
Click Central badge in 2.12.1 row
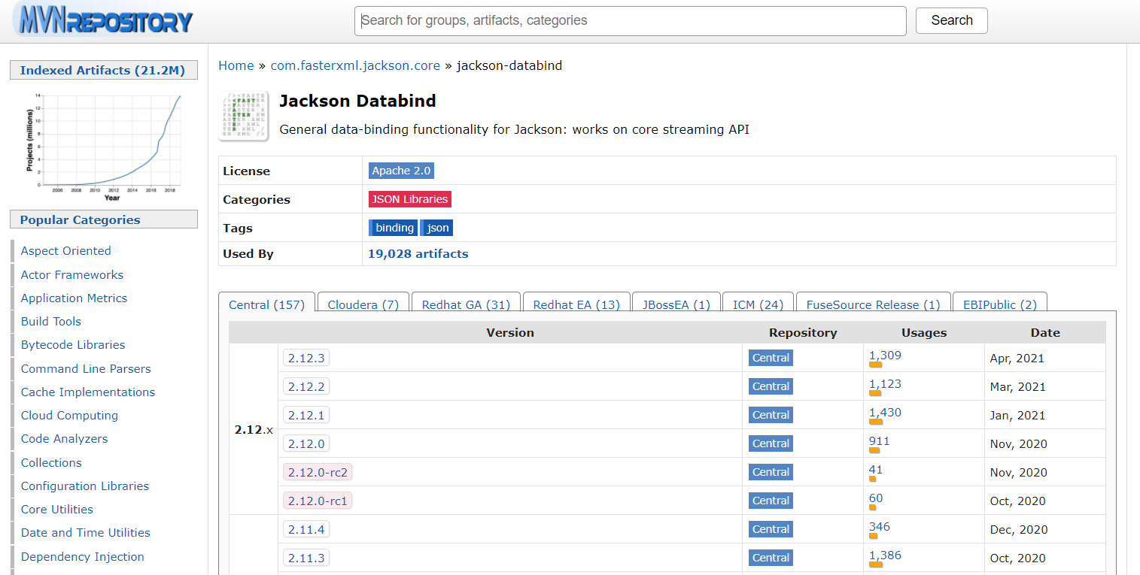click(x=771, y=415)
